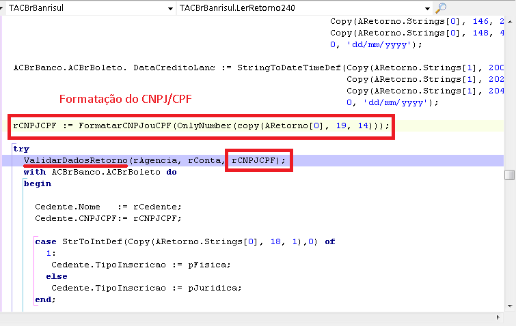Image resolution: width=516 pixels, height=326 pixels.
Task: Click the number 146 in Copy call
Action: pyautogui.click(x=480, y=21)
